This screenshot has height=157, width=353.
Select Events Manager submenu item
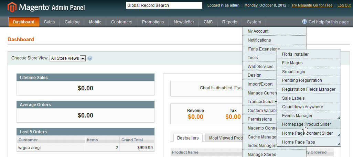tap(309, 116)
